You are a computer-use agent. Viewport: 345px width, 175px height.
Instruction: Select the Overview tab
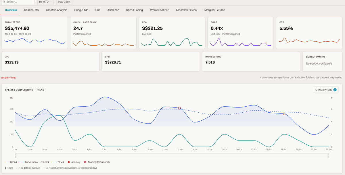click(11, 10)
